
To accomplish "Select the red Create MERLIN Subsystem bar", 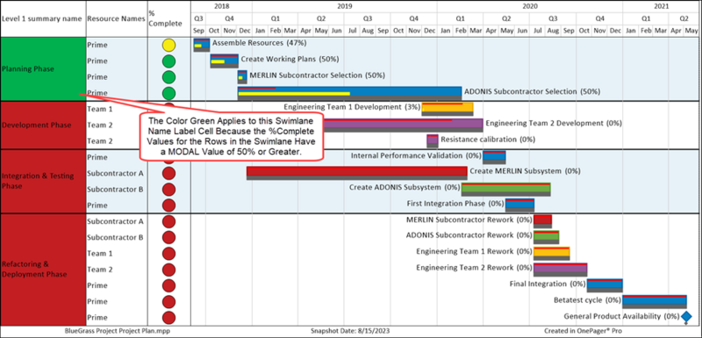I will 357,173.
